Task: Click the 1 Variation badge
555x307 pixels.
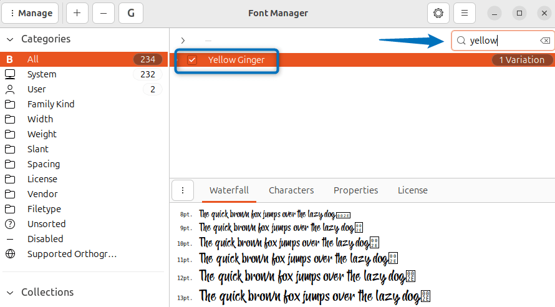Action: tap(522, 60)
